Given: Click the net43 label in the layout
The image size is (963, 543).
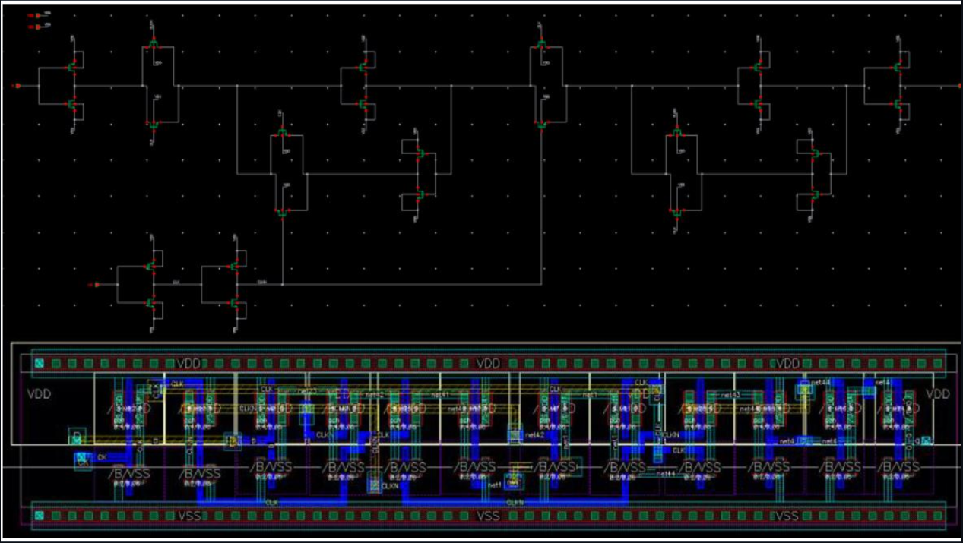Looking at the screenshot, I should click(x=731, y=396).
